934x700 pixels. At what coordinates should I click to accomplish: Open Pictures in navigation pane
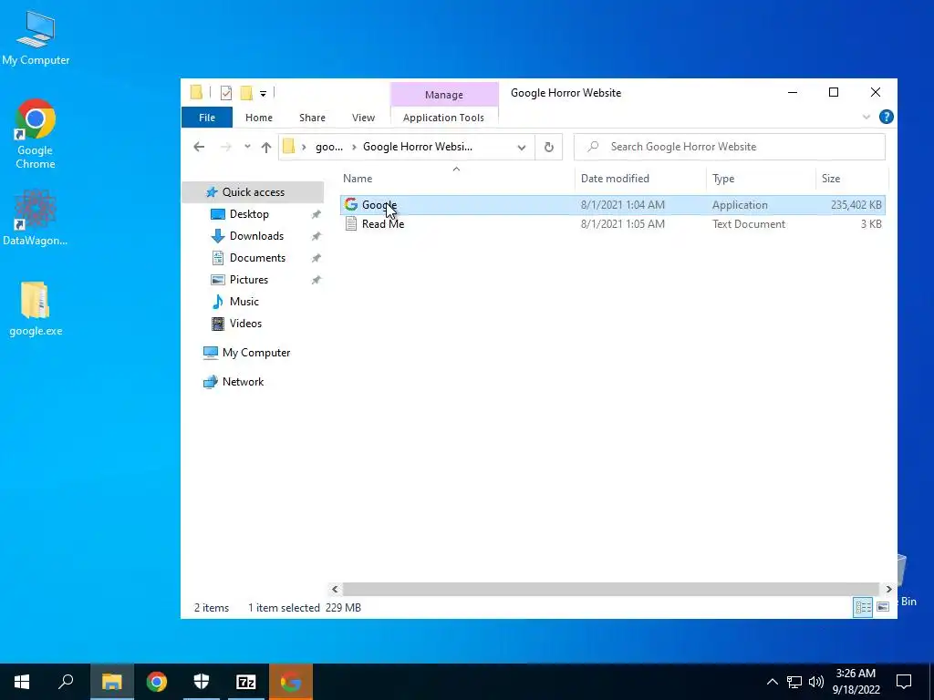coord(248,280)
